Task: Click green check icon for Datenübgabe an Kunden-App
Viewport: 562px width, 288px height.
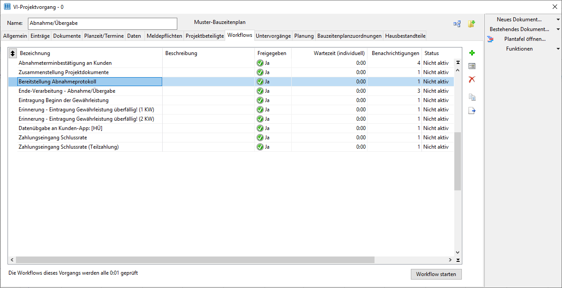Action: coord(260,128)
